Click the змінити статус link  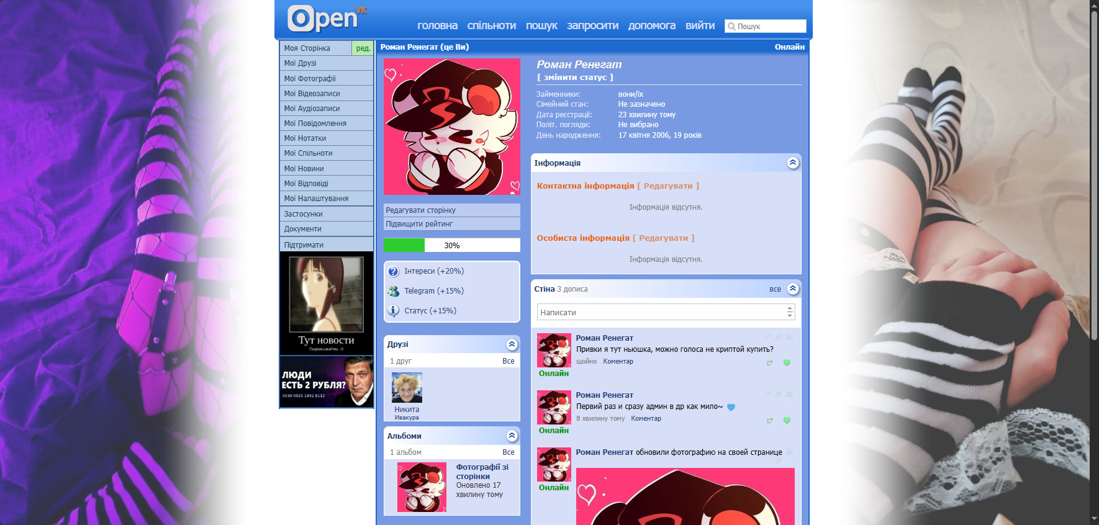tap(575, 78)
